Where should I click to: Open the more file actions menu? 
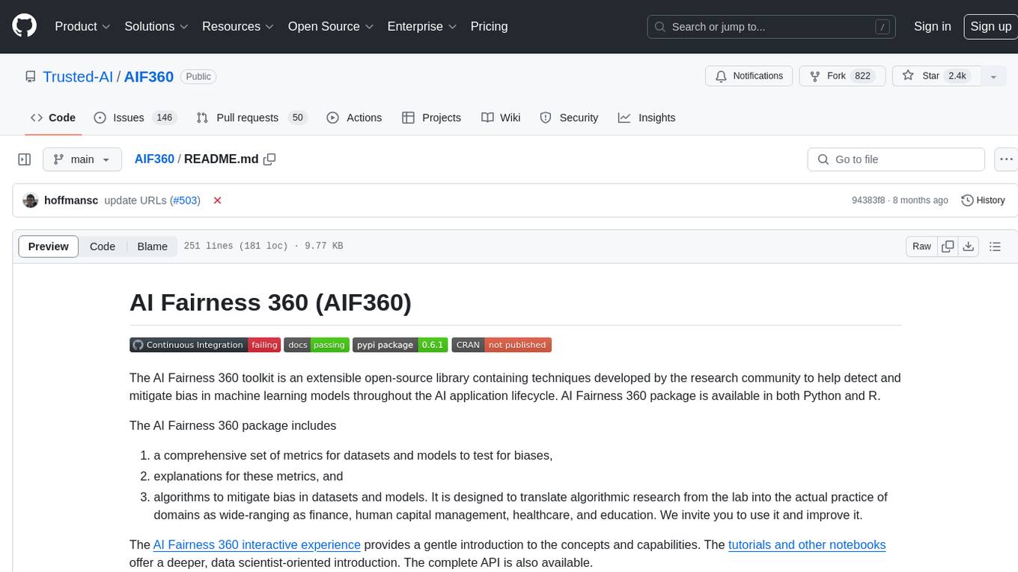coord(1006,159)
